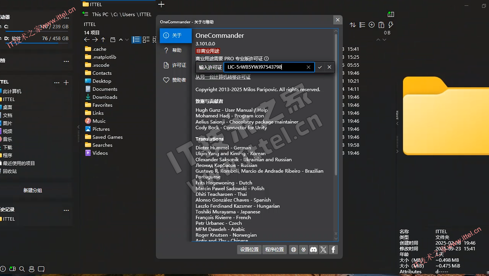Switch to the 许可证 (License) tab
The image size is (489, 276).
click(x=176, y=65)
